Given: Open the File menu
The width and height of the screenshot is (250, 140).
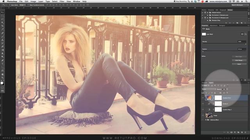Looking at the screenshot, I should click(x=21, y=2).
